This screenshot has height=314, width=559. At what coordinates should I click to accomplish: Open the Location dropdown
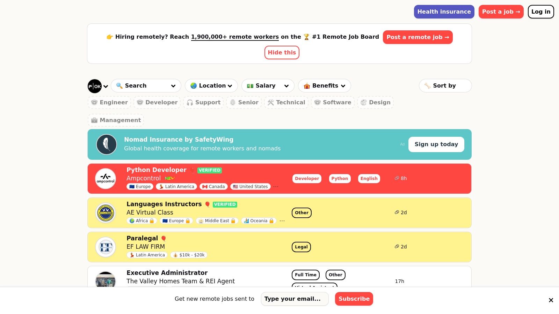[211, 86]
